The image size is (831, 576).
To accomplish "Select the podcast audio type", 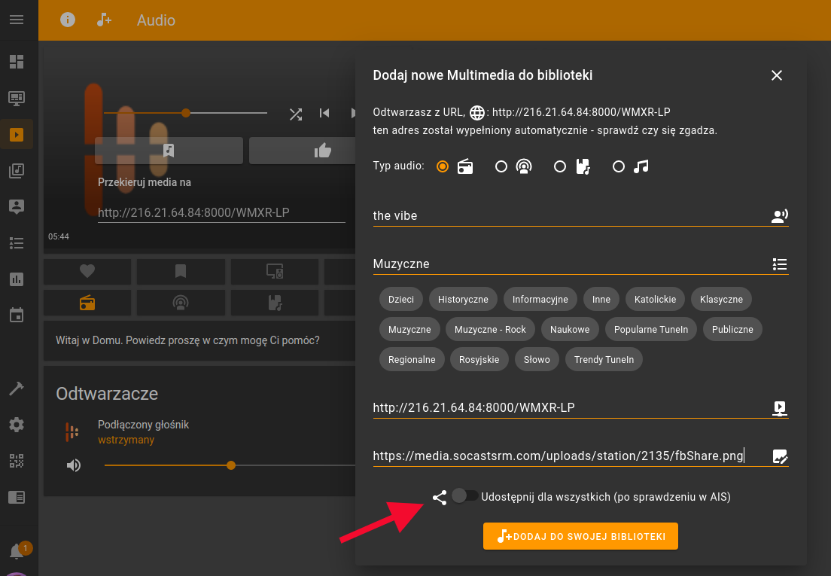I will coord(501,166).
